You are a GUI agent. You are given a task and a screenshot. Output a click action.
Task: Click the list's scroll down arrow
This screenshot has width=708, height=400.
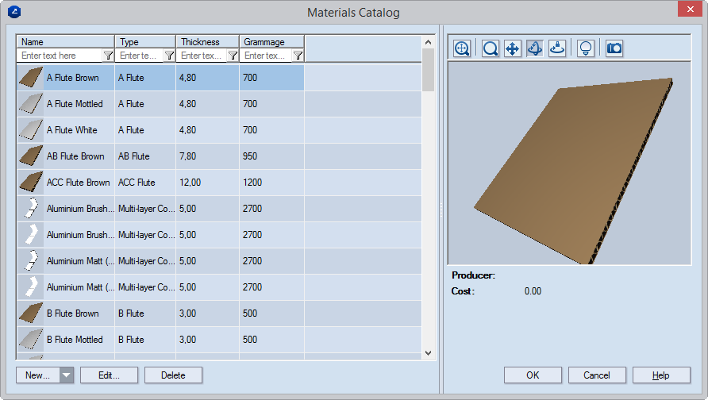point(428,353)
